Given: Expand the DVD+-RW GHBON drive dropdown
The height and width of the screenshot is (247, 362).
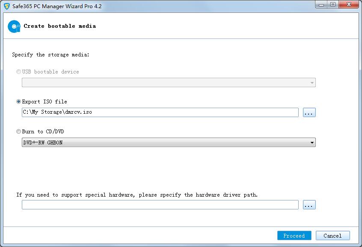Looking at the screenshot, I should (x=312, y=142).
